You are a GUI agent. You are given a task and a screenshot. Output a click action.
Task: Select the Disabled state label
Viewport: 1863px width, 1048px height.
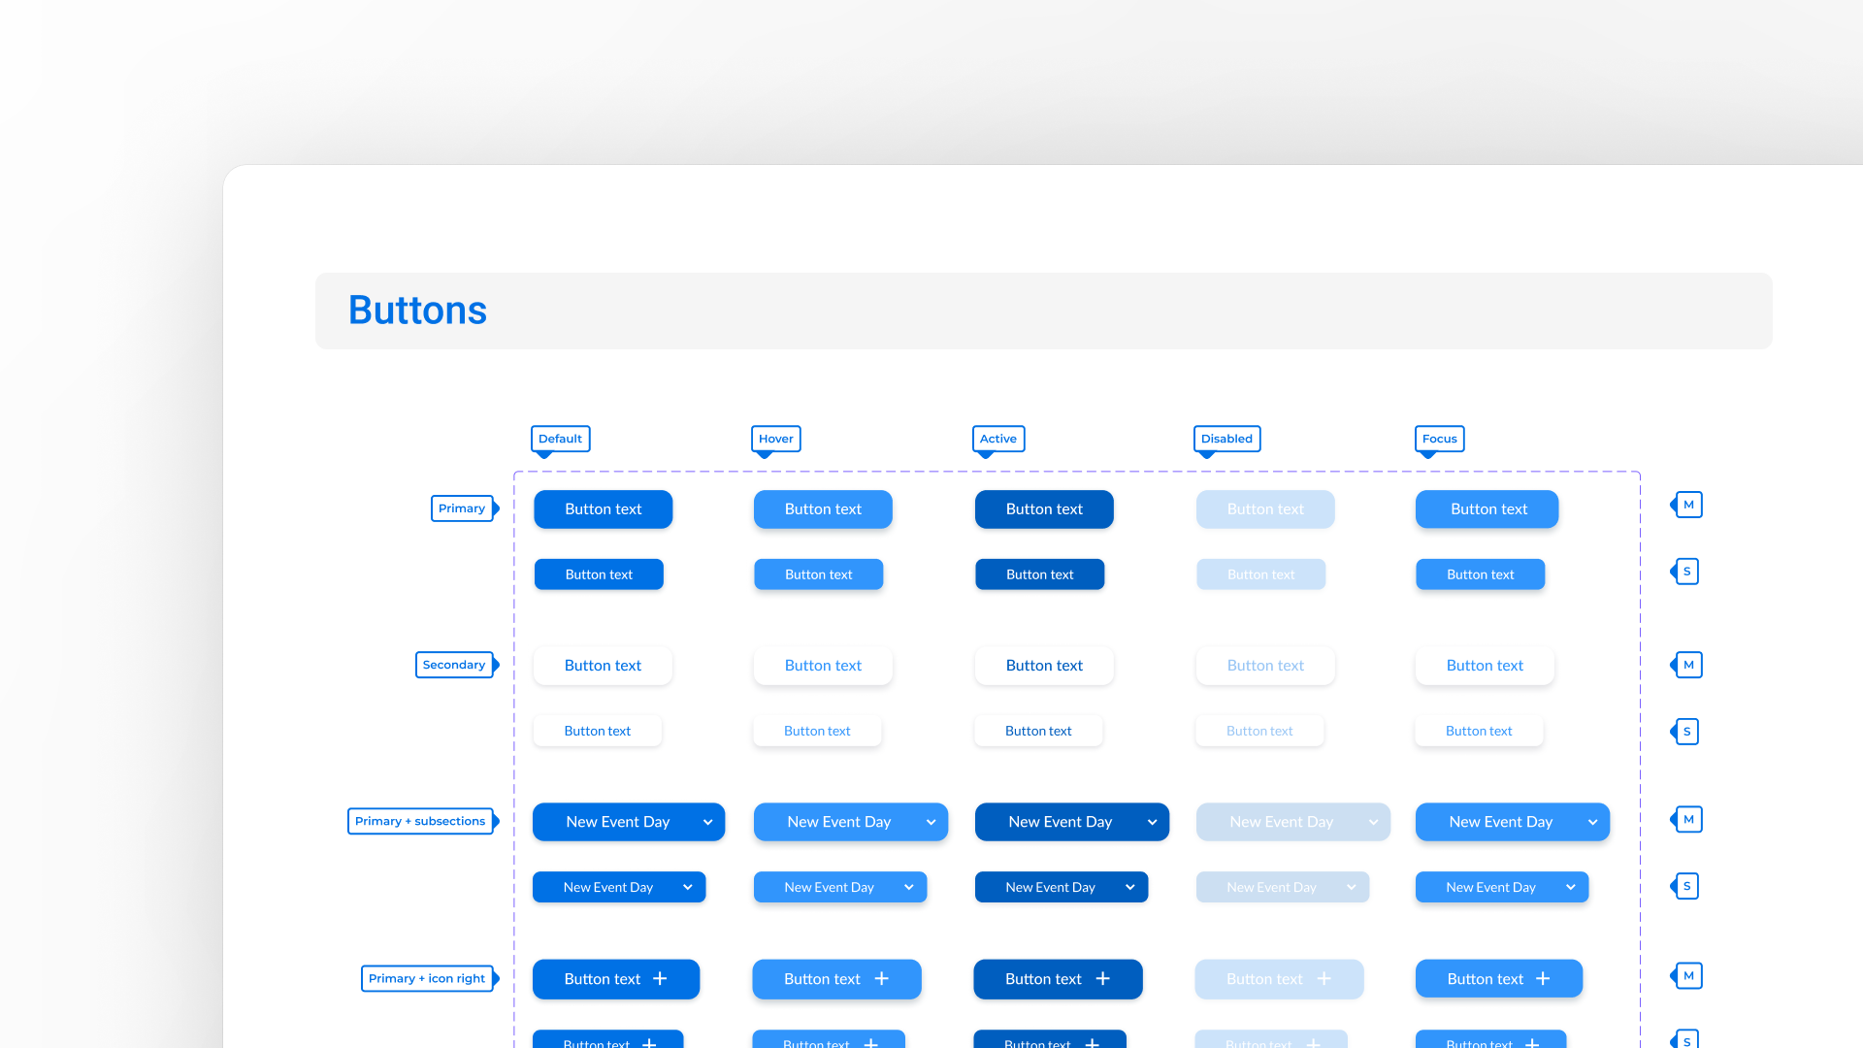(1226, 439)
